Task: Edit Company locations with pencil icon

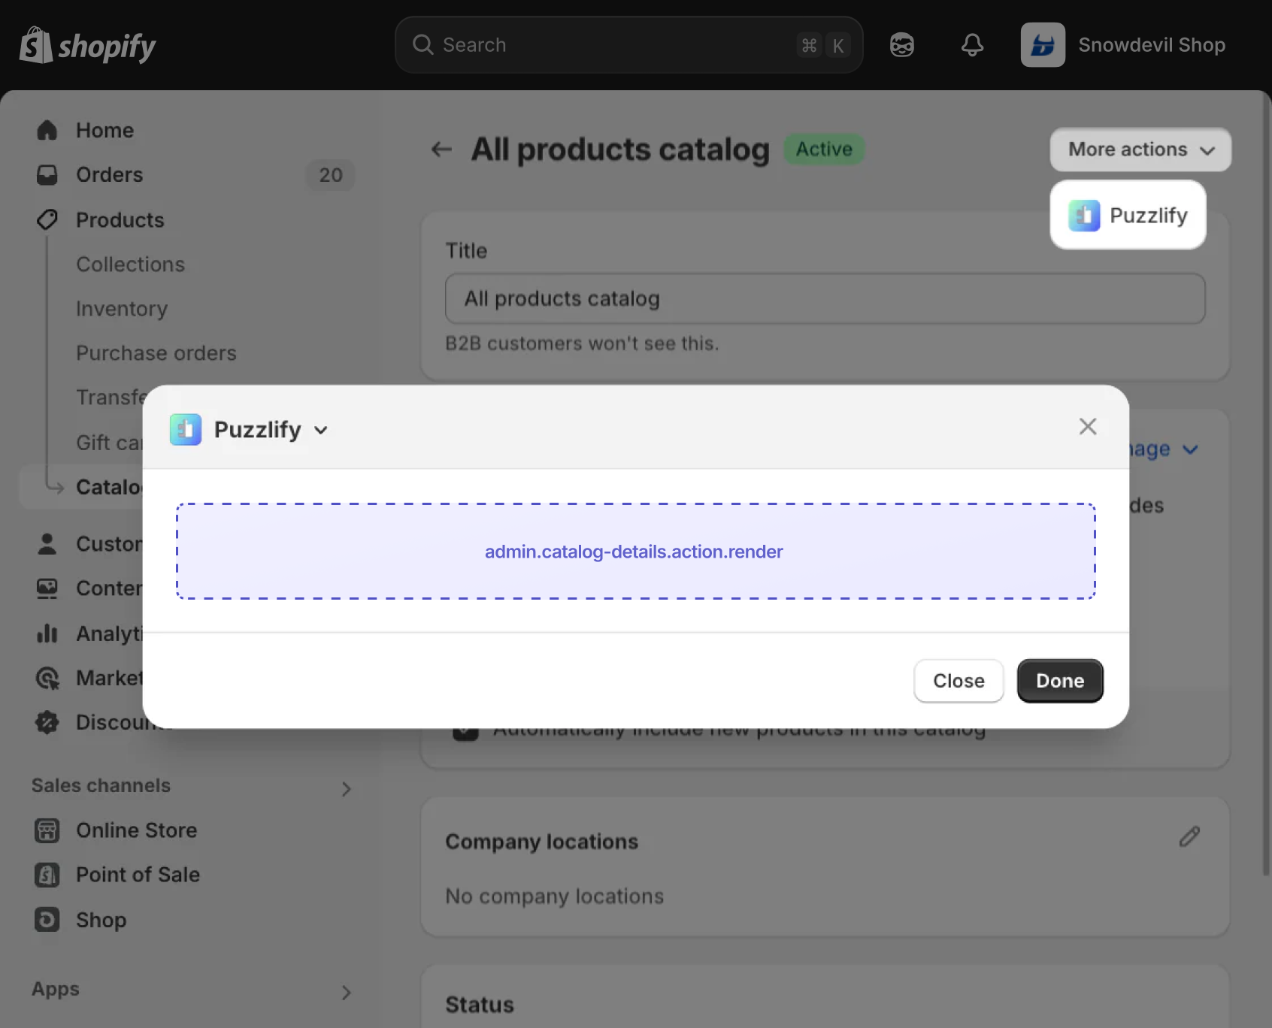Action: click(x=1189, y=837)
